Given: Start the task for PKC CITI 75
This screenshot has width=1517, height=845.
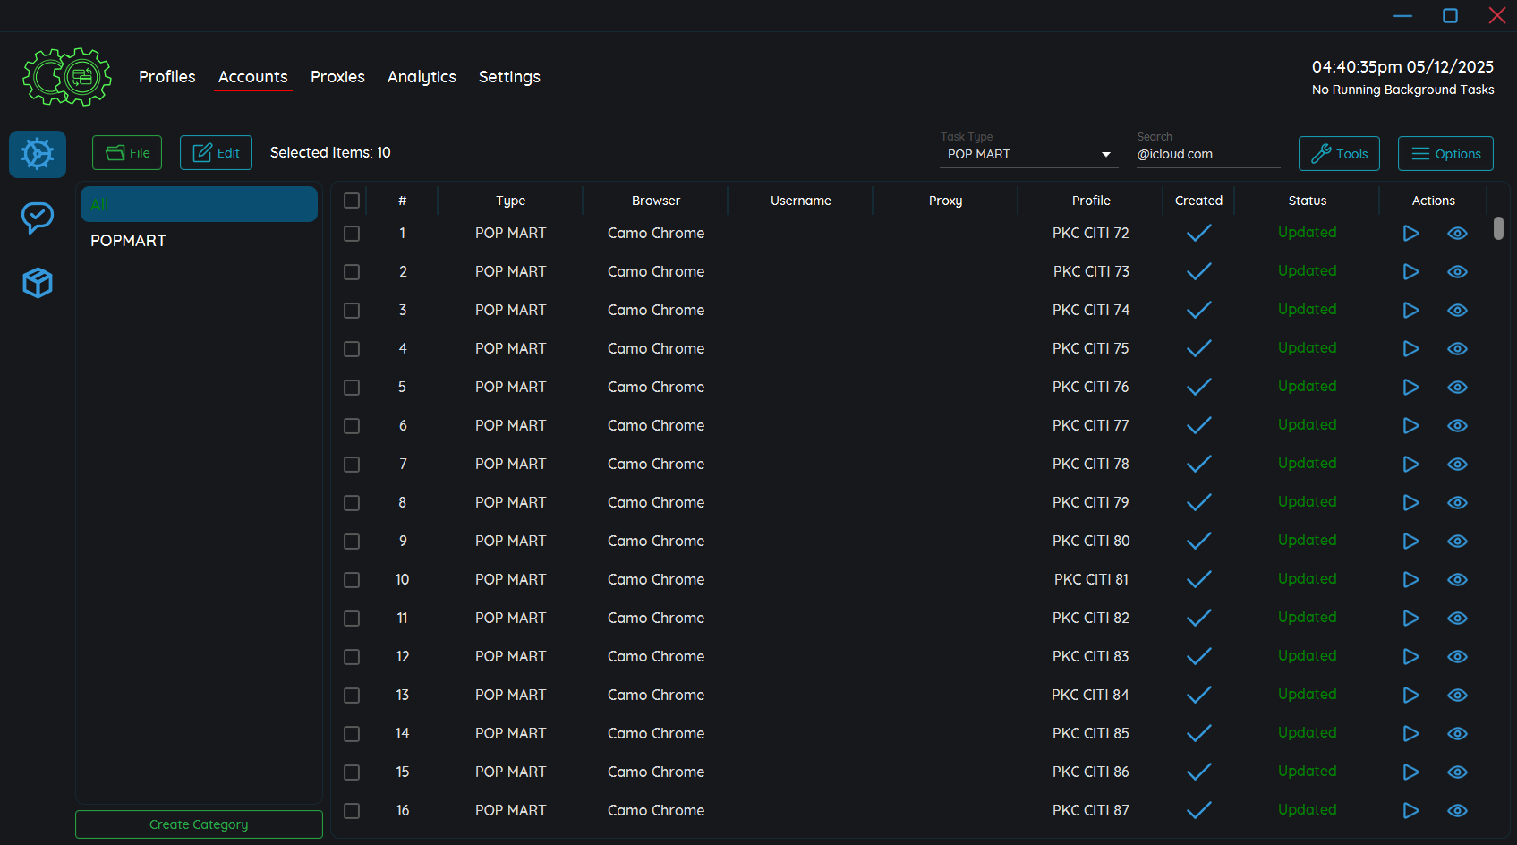Looking at the screenshot, I should (x=1410, y=348).
